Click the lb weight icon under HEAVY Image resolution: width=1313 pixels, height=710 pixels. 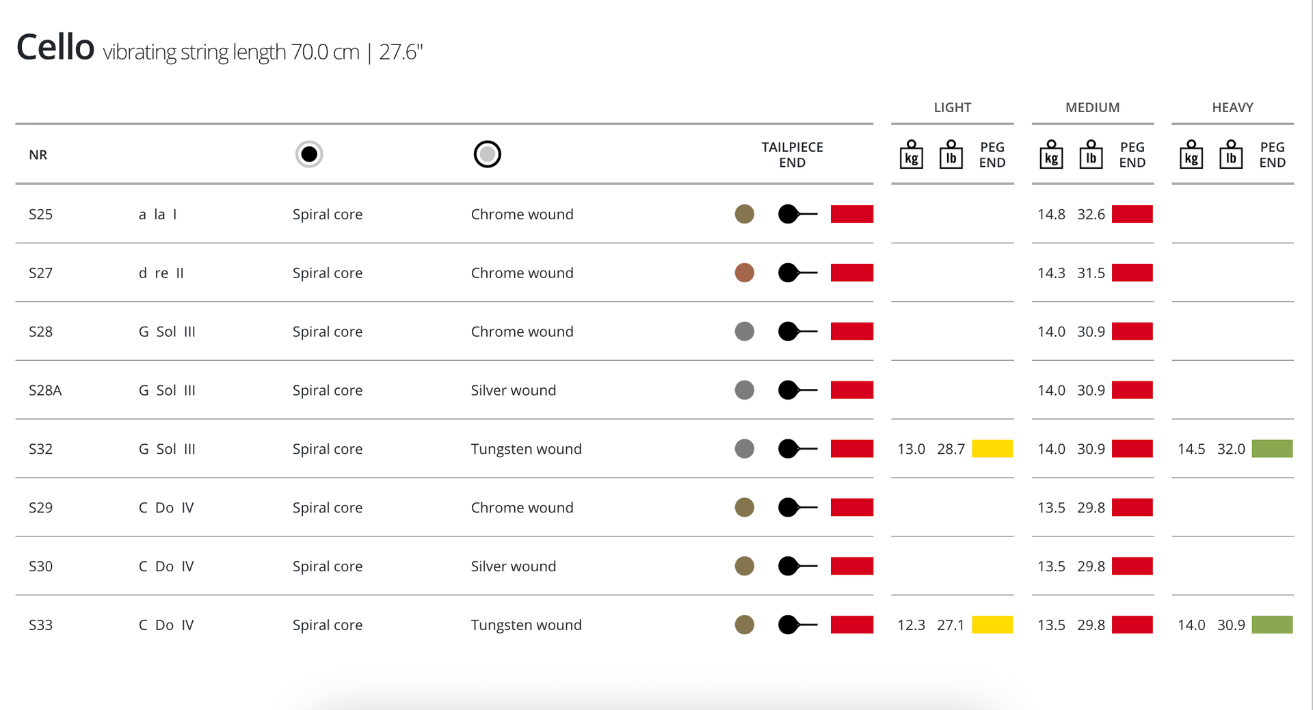coord(1231,154)
